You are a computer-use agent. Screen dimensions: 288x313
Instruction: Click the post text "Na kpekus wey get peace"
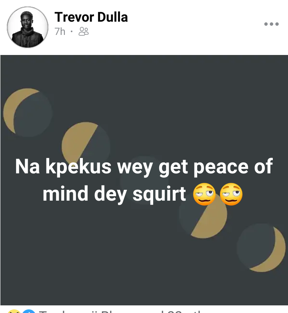tap(131, 167)
